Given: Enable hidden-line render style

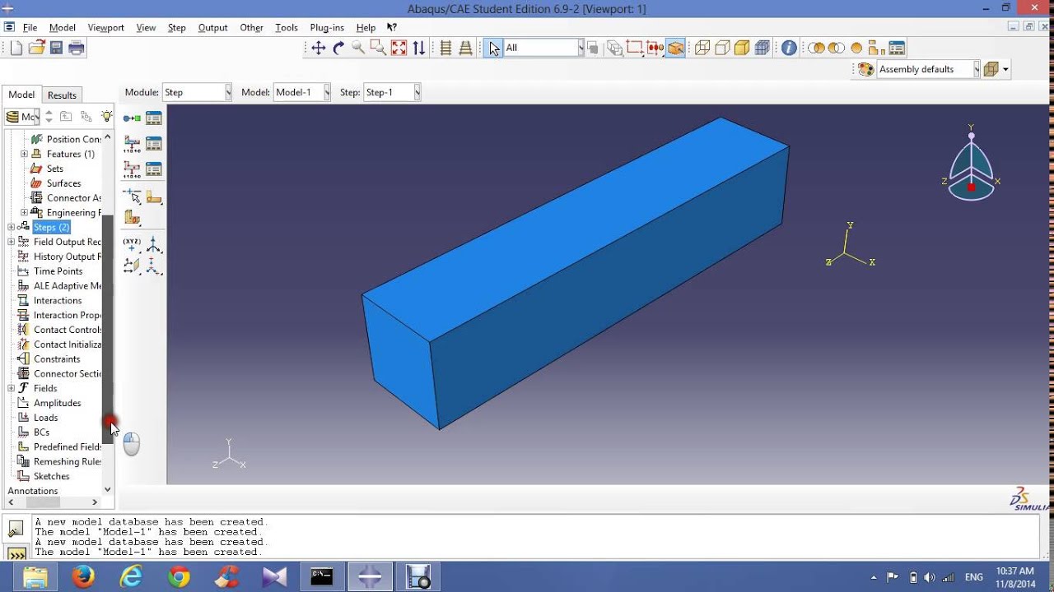Looking at the screenshot, I should tap(722, 48).
